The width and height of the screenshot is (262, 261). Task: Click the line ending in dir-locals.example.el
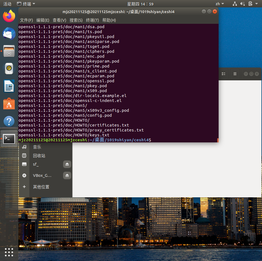[x=73, y=96]
